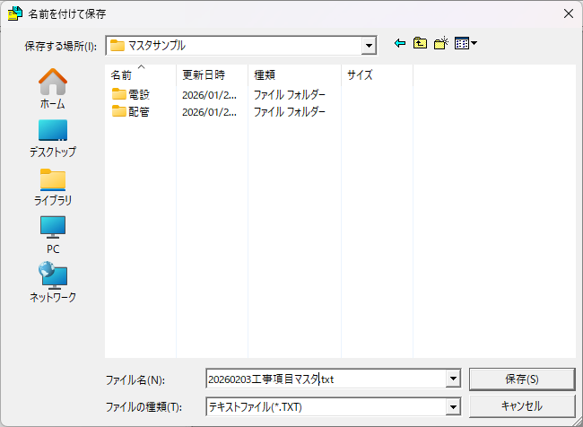Open the view menu icon
This screenshot has width=583, height=427.
coord(466,44)
